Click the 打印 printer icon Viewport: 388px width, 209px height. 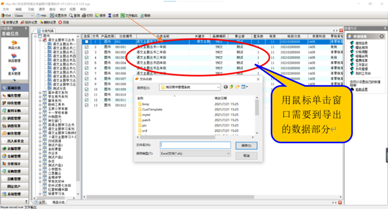tap(84, 16)
